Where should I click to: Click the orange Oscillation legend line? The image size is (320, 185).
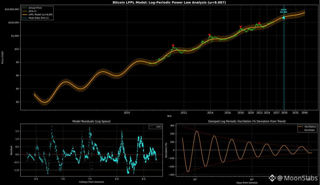(300, 127)
